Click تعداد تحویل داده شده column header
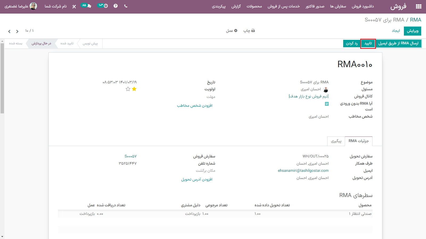This screenshot has width=426, height=239. pyautogui.click(x=272, y=205)
